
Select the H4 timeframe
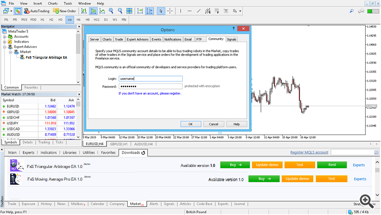(x=70, y=20)
